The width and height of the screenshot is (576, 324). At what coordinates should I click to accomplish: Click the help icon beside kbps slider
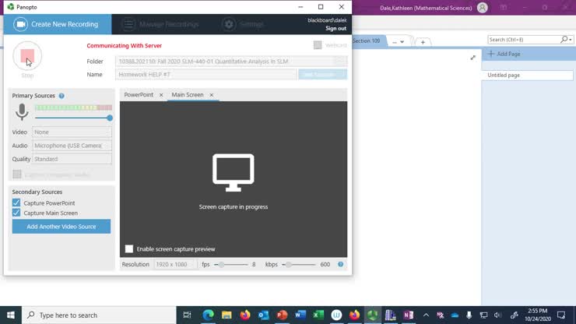pos(340,265)
